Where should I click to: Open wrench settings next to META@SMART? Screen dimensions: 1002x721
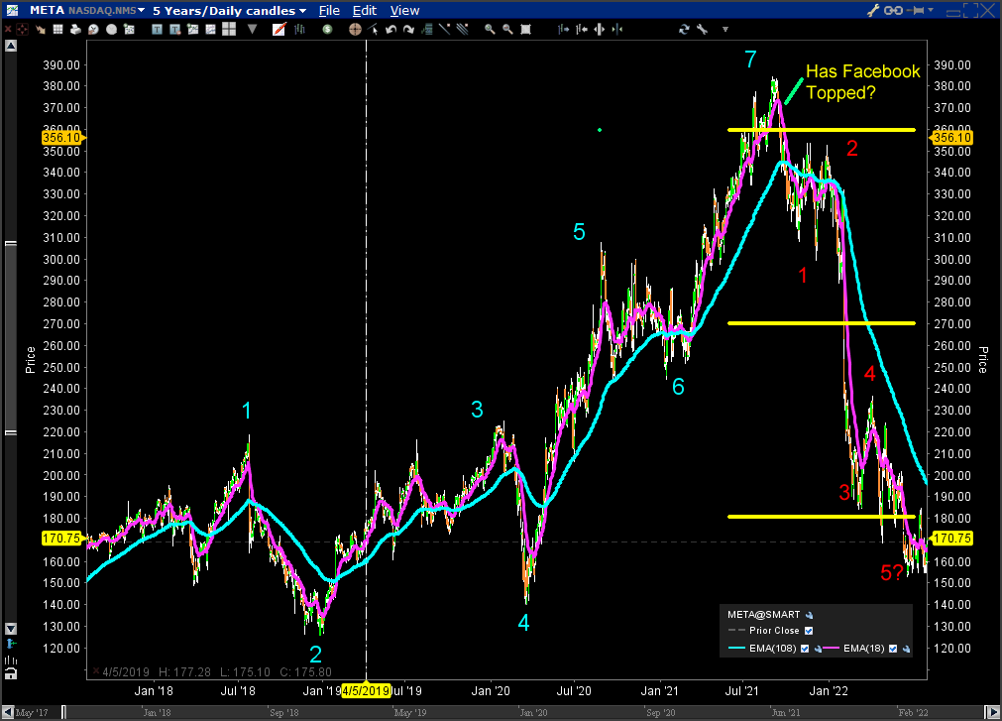click(810, 615)
